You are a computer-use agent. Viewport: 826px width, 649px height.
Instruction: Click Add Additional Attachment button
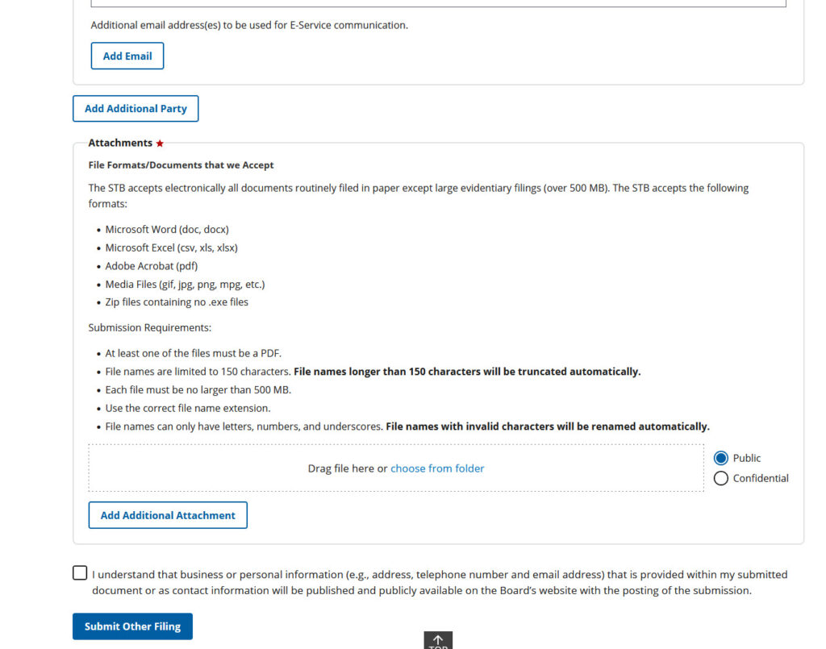coord(168,515)
